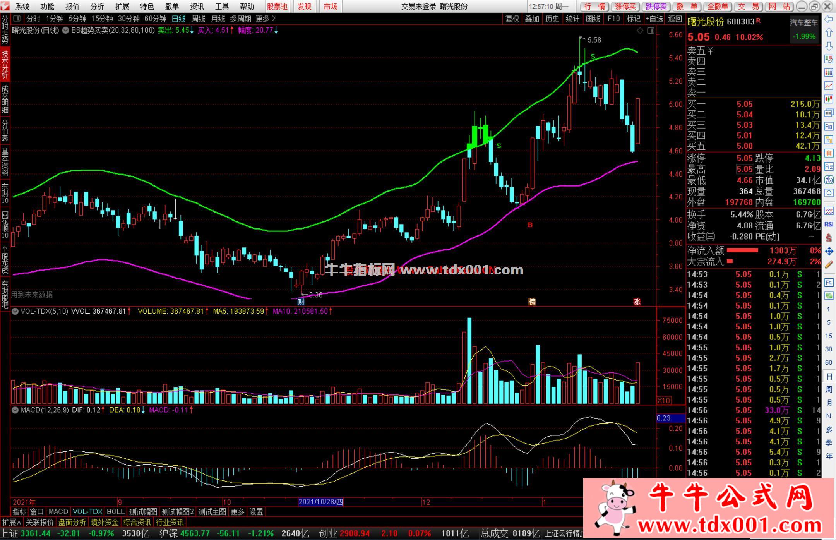Click the blue four-arrow move icon
836x540 pixels.
point(829,251)
